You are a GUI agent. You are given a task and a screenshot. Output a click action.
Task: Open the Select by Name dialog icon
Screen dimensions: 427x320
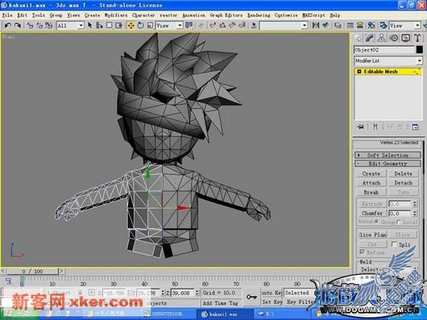tap(99, 26)
